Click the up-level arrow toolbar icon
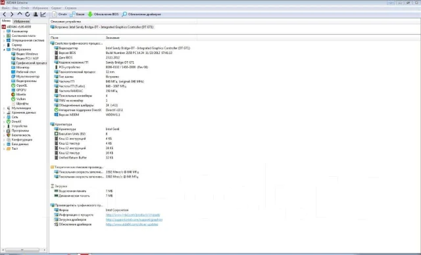 coord(20,14)
